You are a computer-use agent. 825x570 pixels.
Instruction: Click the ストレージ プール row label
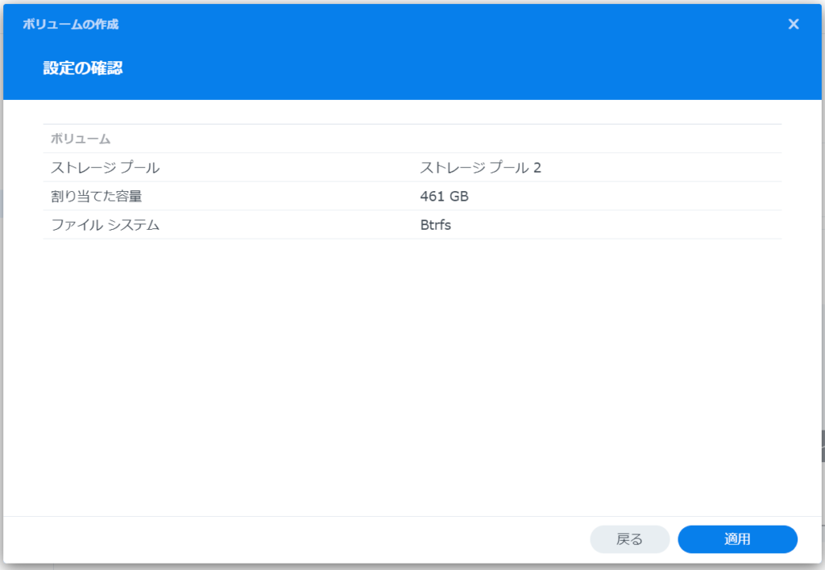(106, 168)
